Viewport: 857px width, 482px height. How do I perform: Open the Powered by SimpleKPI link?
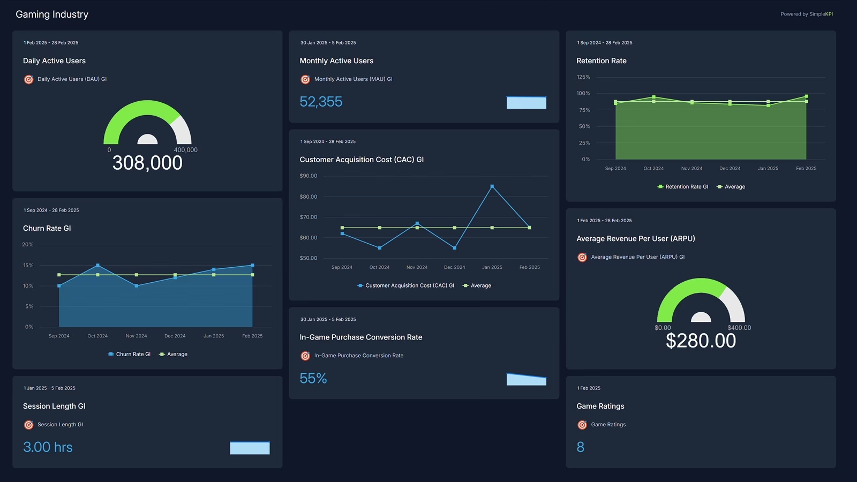807,14
